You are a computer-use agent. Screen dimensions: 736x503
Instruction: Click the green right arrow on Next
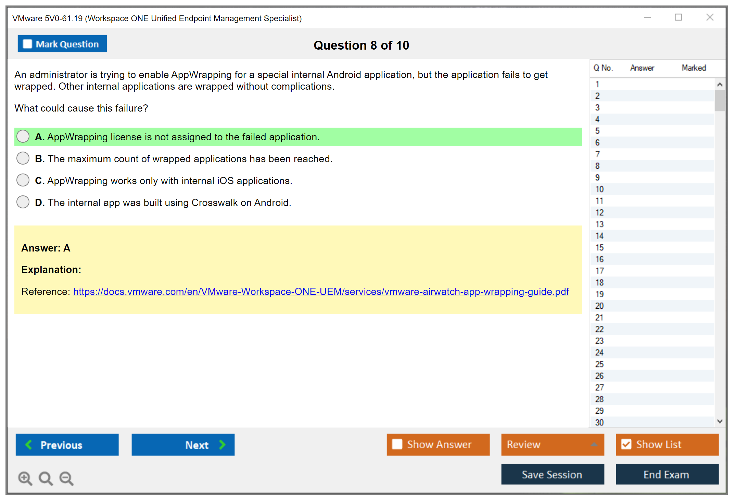tap(222, 444)
